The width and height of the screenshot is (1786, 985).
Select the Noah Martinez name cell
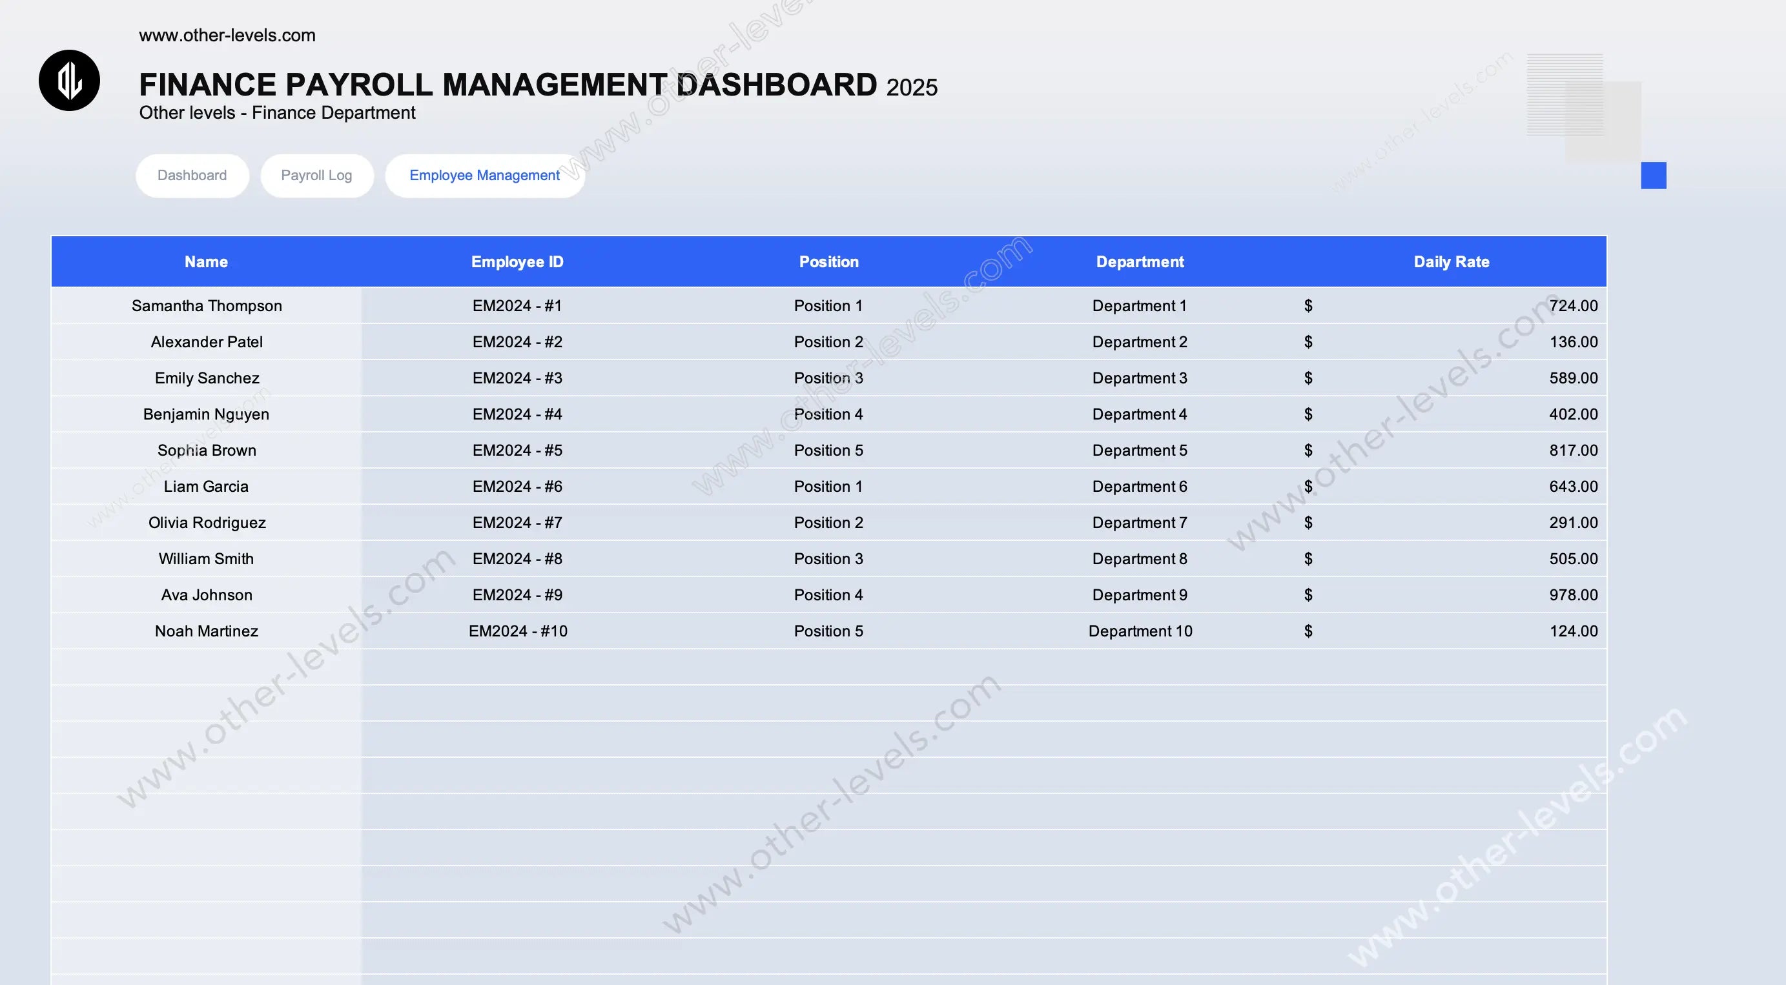click(207, 631)
